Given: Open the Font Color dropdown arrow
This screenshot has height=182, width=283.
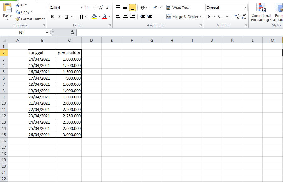Looking at the screenshot, I should pos(109,17).
